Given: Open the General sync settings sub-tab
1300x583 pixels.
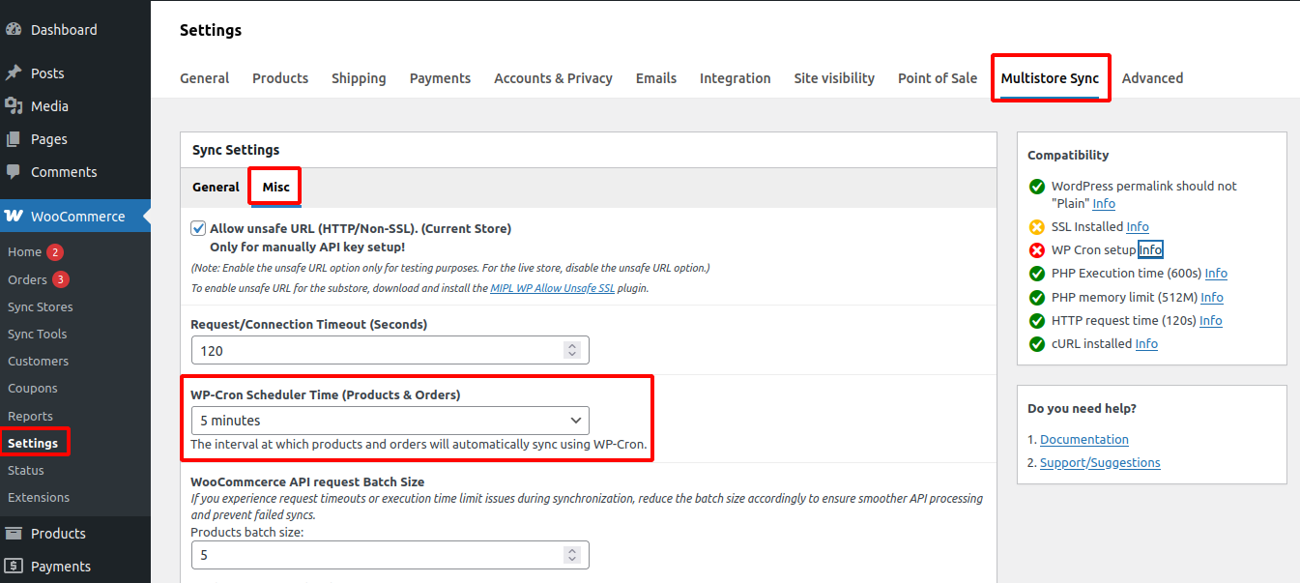Looking at the screenshot, I should click(x=216, y=188).
